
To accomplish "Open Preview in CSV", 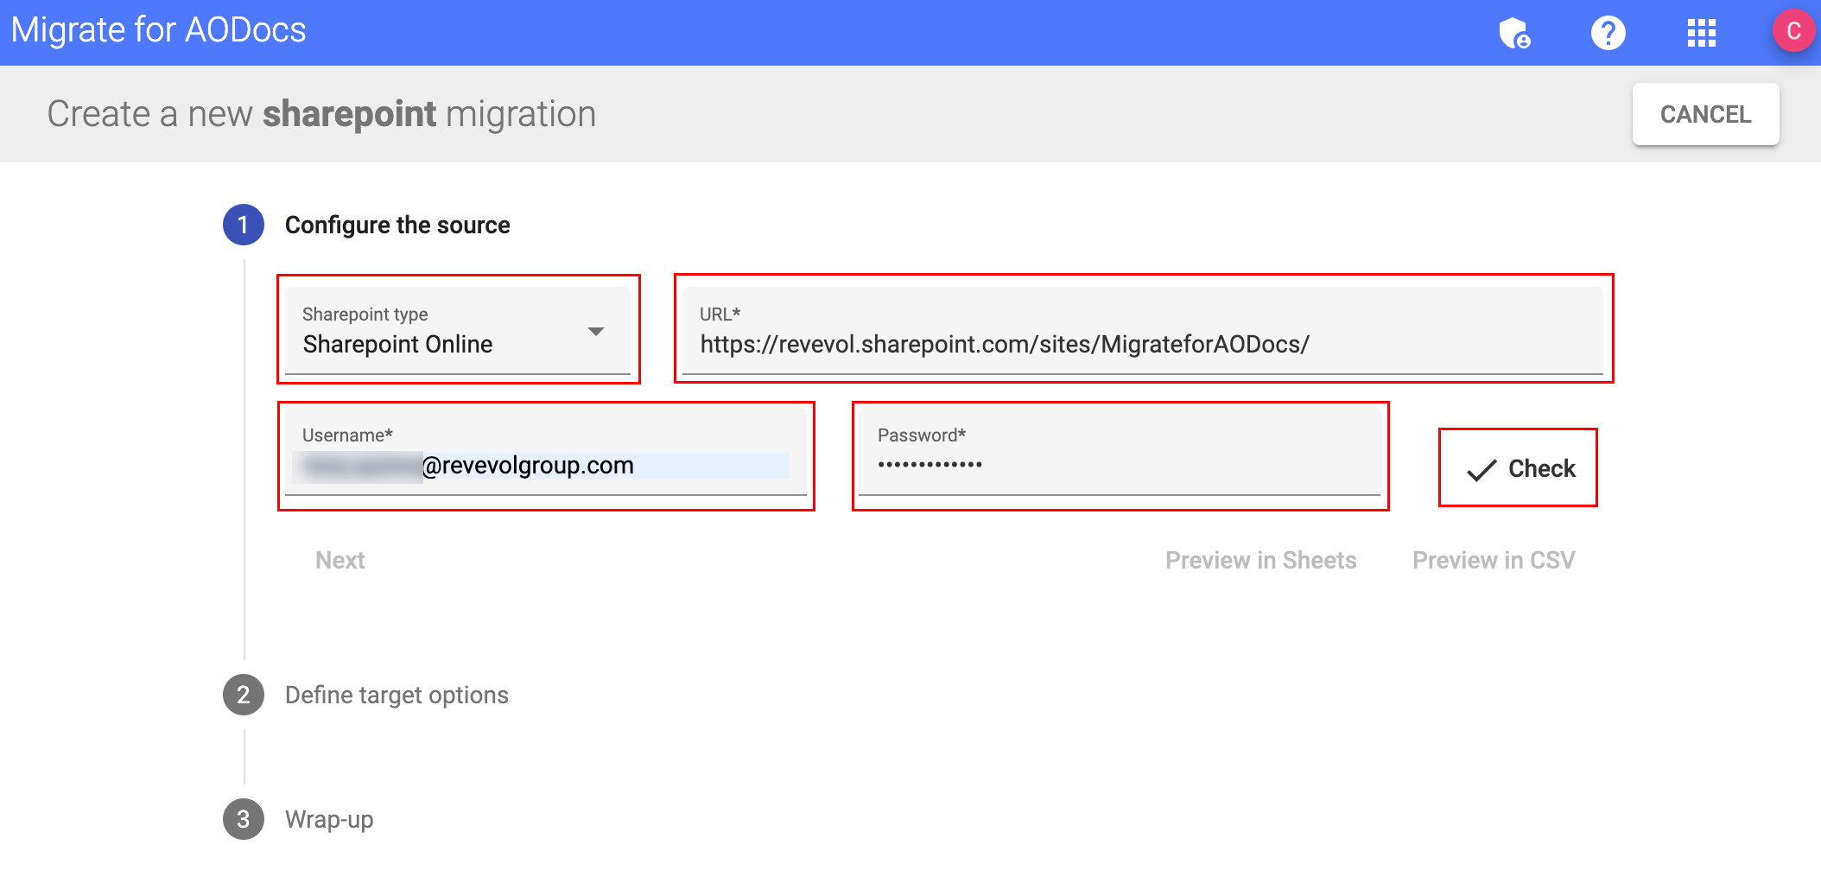I will (1494, 560).
